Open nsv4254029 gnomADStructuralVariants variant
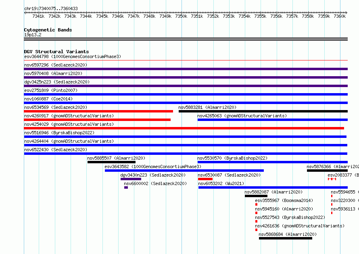359x254 pixels. (x=69, y=124)
